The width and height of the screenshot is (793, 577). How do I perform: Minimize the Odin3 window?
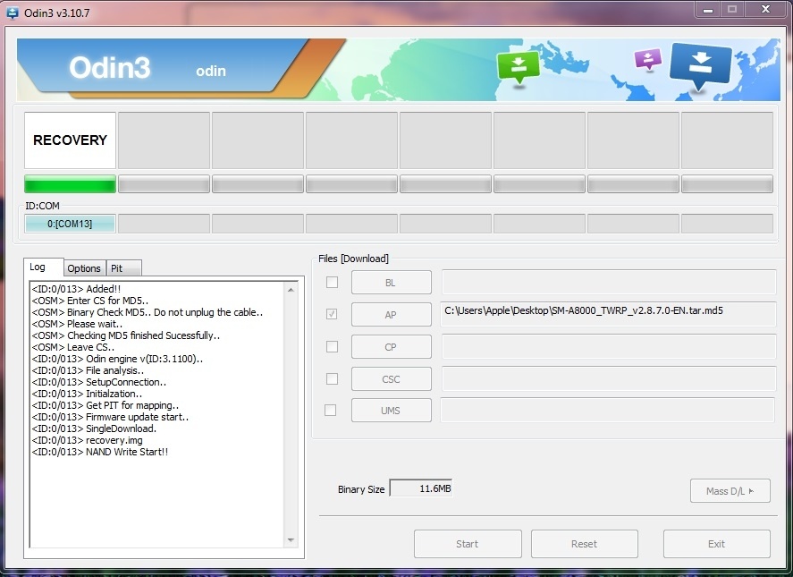point(708,10)
